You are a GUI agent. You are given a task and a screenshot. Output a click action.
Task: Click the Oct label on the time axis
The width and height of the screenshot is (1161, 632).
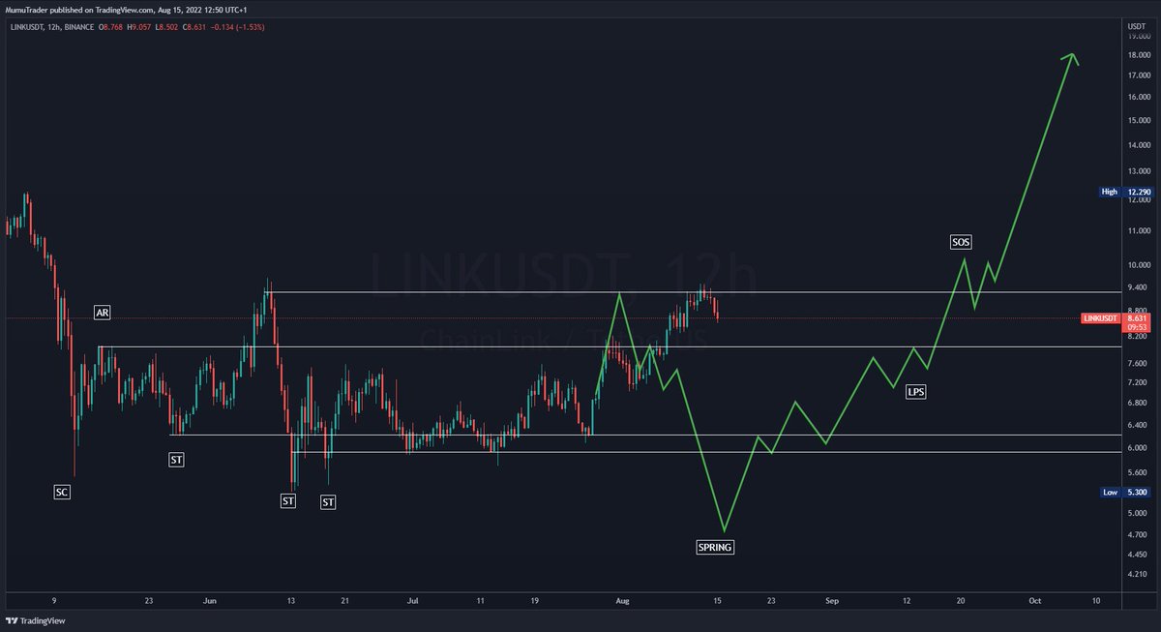pyautogui.click(x=1034, y=601)
